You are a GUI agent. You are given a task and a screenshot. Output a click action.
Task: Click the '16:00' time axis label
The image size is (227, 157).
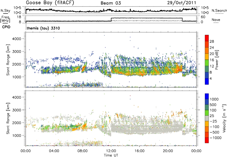point(139,151)
